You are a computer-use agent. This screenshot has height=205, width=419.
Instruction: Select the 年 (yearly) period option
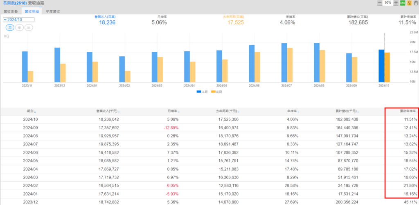[29, 28]
